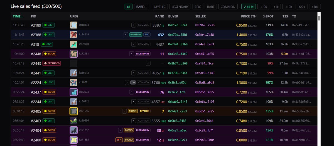Sort by the TIME column header
The height and width of the screenshot is (146, 334).
[x=18, y=16]
